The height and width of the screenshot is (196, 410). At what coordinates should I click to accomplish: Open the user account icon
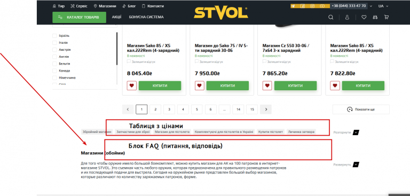pyautogui.click(x=347, y=17)
